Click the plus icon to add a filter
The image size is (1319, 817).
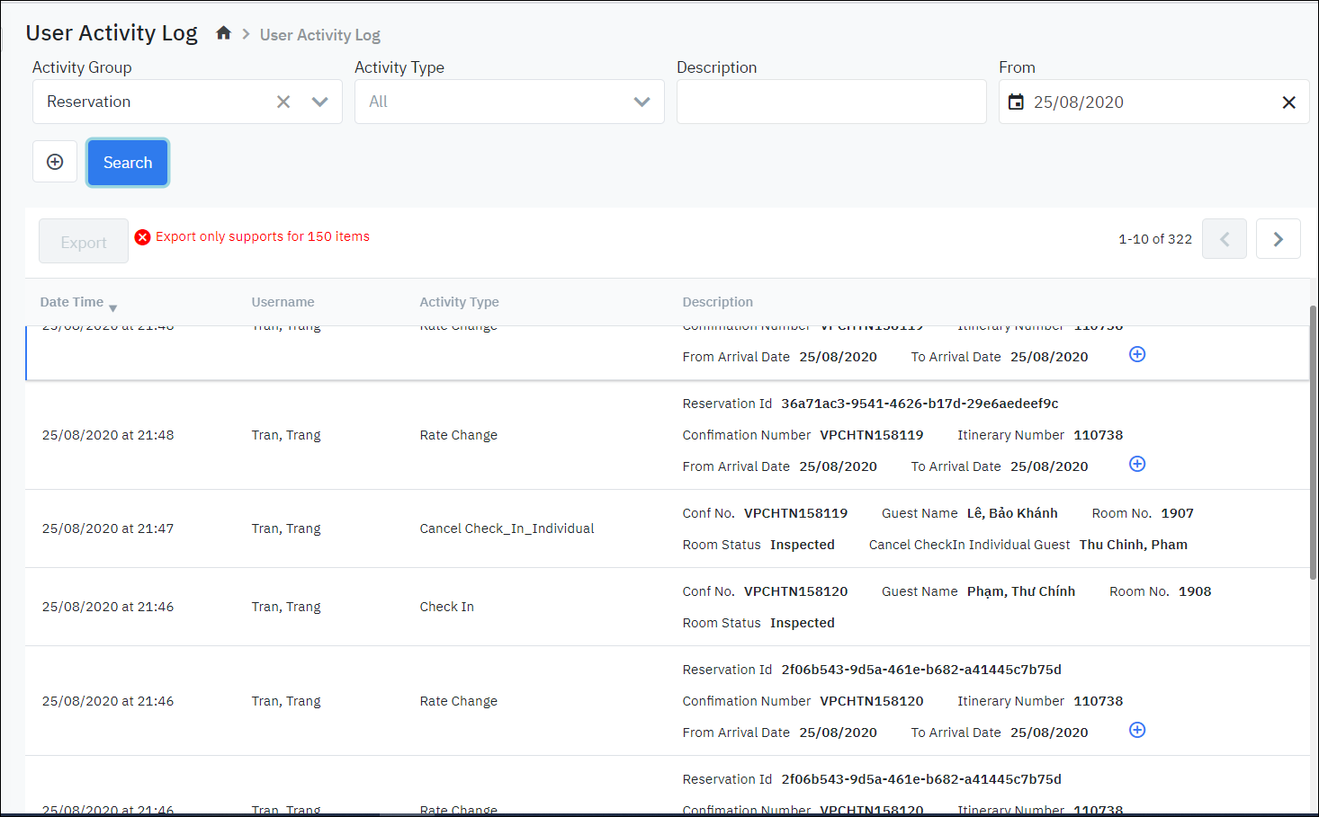click(x=55, y=162)
